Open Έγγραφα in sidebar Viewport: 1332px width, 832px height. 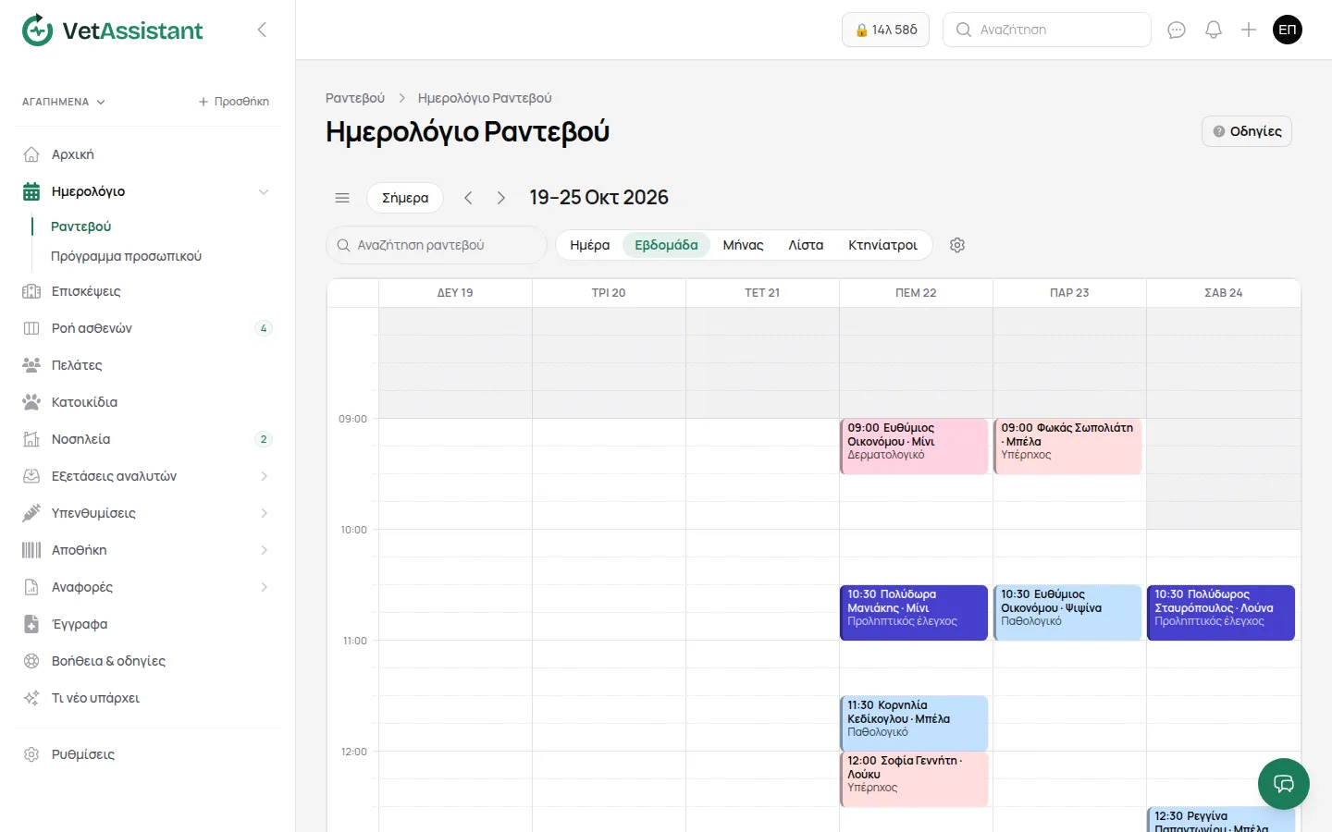(x=148, y=624)
